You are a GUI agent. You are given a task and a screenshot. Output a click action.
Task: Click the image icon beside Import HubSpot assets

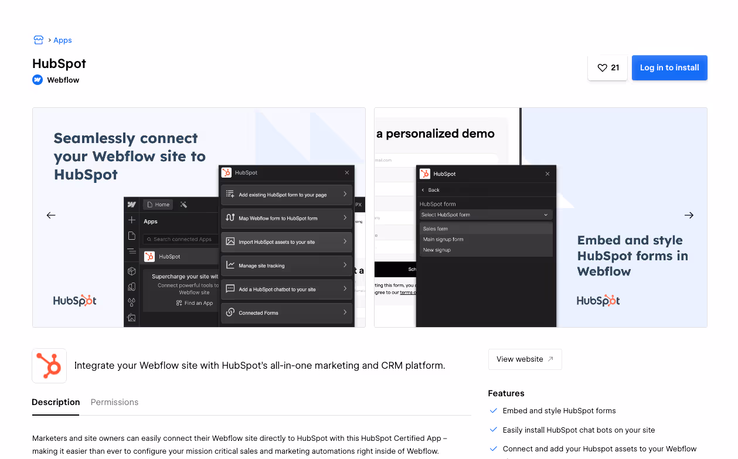pyautogui.click(x=230, y=242)
